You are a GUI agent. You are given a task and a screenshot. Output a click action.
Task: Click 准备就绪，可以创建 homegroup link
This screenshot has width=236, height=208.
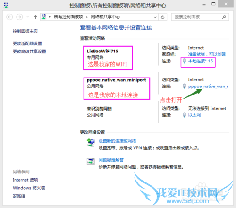coord(207,54)
